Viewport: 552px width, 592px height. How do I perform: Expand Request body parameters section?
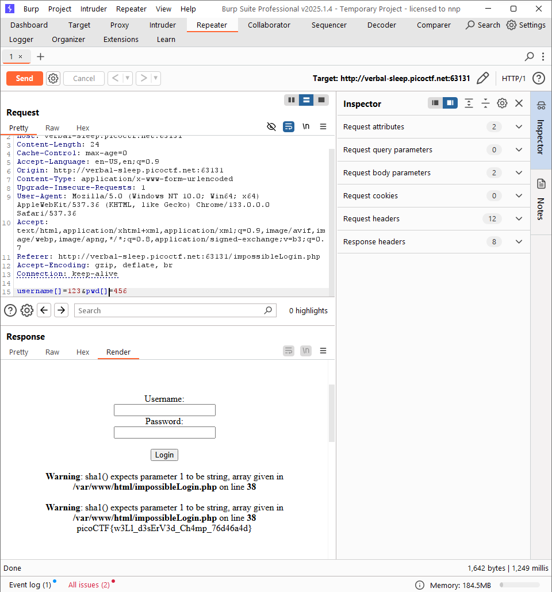tap(434, 173)
